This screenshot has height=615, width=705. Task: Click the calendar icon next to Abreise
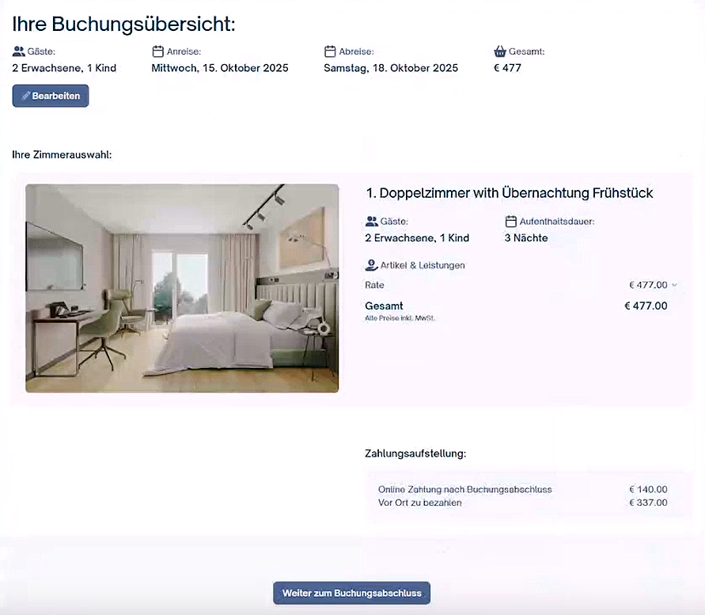point(330,51)
